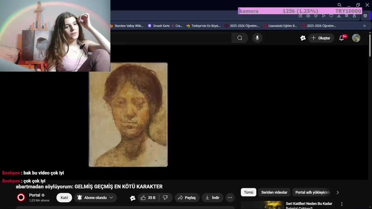Open last 2025-2026 Öğretim bookmark

pos(319,26)
